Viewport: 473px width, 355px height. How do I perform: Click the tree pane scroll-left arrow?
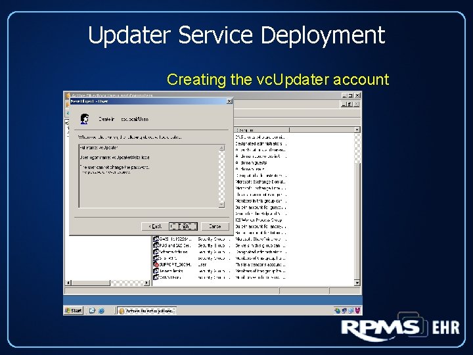tap(68, 283)
